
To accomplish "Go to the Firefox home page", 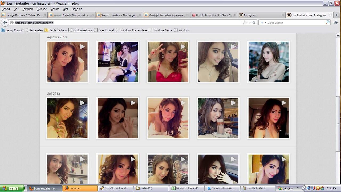I will [336, 23].
